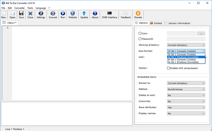Expand the Working directory dropdown

coord(186,45)
